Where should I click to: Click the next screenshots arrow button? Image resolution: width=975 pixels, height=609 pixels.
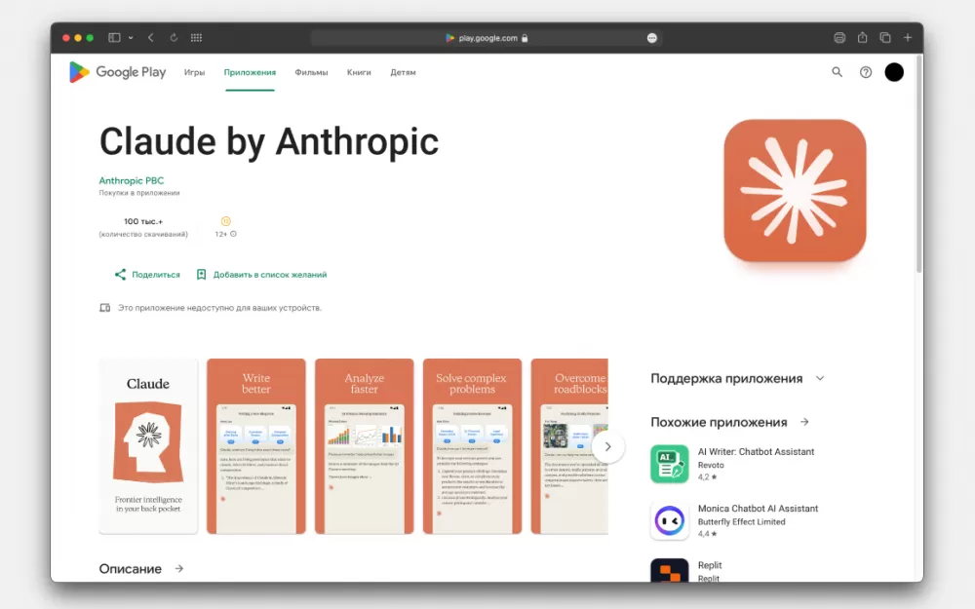pyautogui.click(x=607, y=446)
